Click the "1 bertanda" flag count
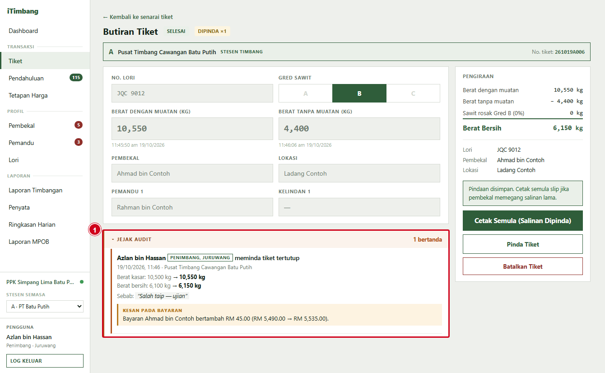The height and width of the screenshot is (373, 605). [428, 239]
